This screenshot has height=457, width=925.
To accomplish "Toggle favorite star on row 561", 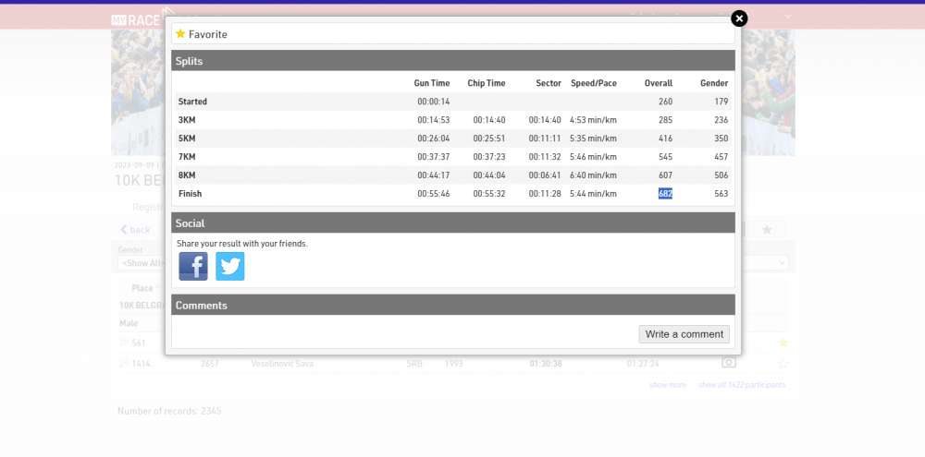I will click(783, 343).
